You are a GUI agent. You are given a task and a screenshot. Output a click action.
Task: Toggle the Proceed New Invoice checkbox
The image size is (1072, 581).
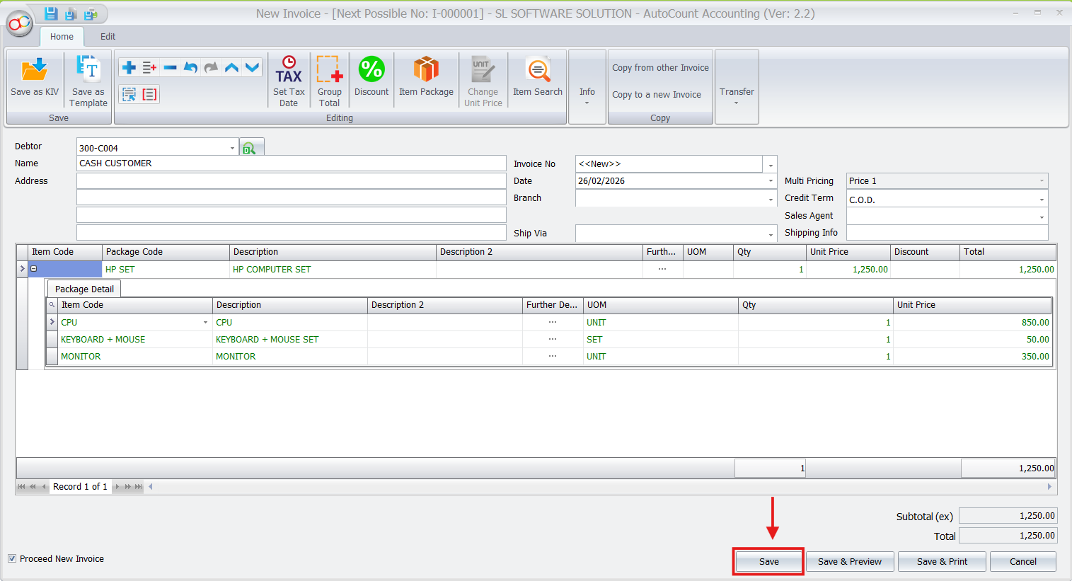pos(12,558)
